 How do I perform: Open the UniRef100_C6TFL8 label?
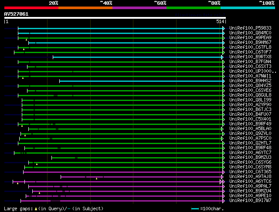click(x=250, y=47)
